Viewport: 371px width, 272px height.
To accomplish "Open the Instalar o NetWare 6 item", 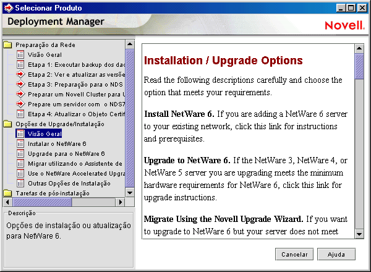I will (x=57, y=144).
